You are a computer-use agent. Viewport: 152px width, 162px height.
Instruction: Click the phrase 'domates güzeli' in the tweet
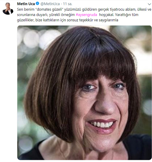(x=49, y=9)
